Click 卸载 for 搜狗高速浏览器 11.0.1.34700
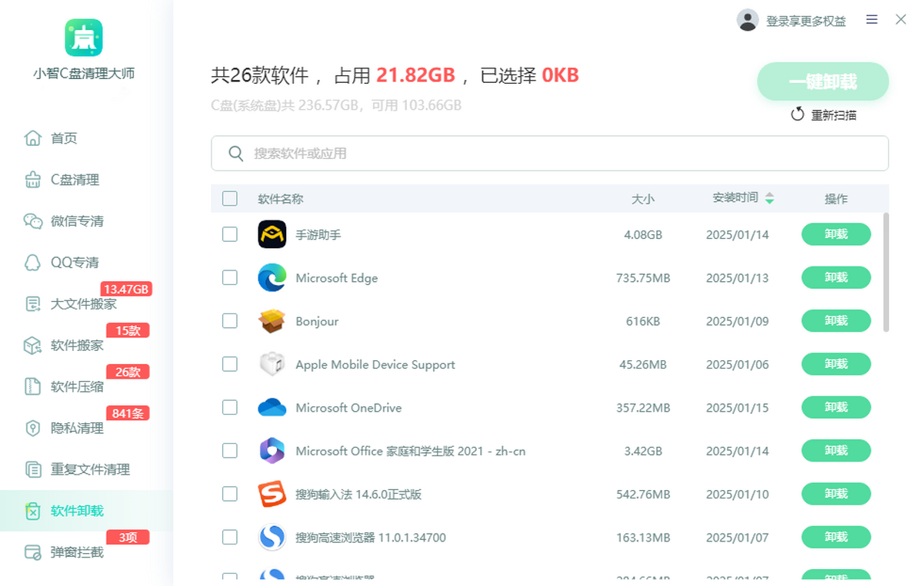Viewport: 923px width, 586px height. click(836, 538)
